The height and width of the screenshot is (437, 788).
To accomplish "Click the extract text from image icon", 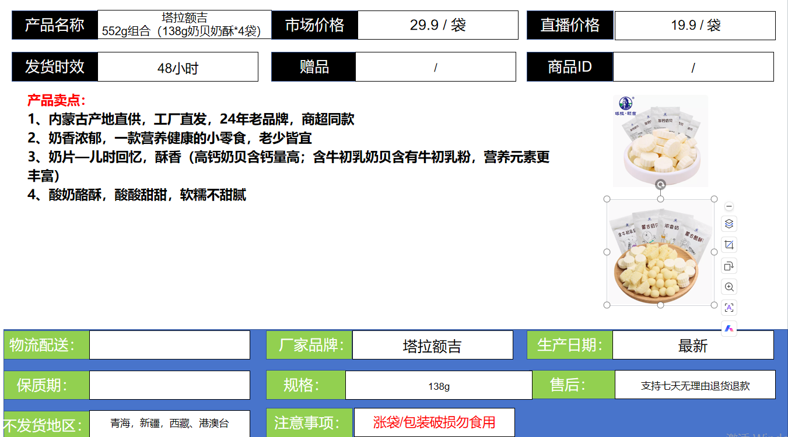I will tap(729, 308).
